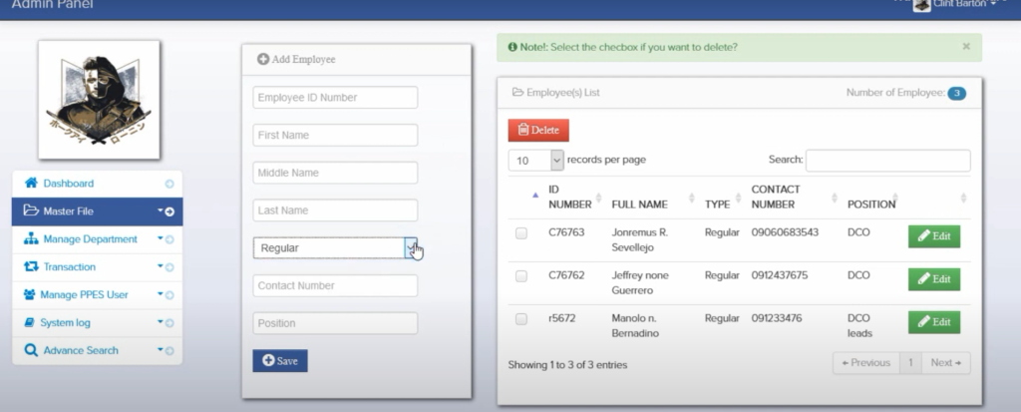Click ID number C76762 cell

pyautogui.click(x=566, y=275)
